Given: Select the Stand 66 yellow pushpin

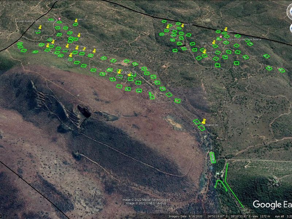Looking at the screenshot, I should (204, 122).
